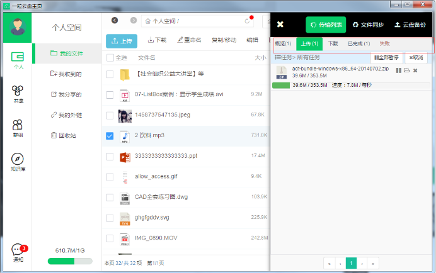Image resolution: width=436 pixels, height=273 pixels.
Task: Check the 全选 select-all checkbox
Action: (x=110, y=58)
